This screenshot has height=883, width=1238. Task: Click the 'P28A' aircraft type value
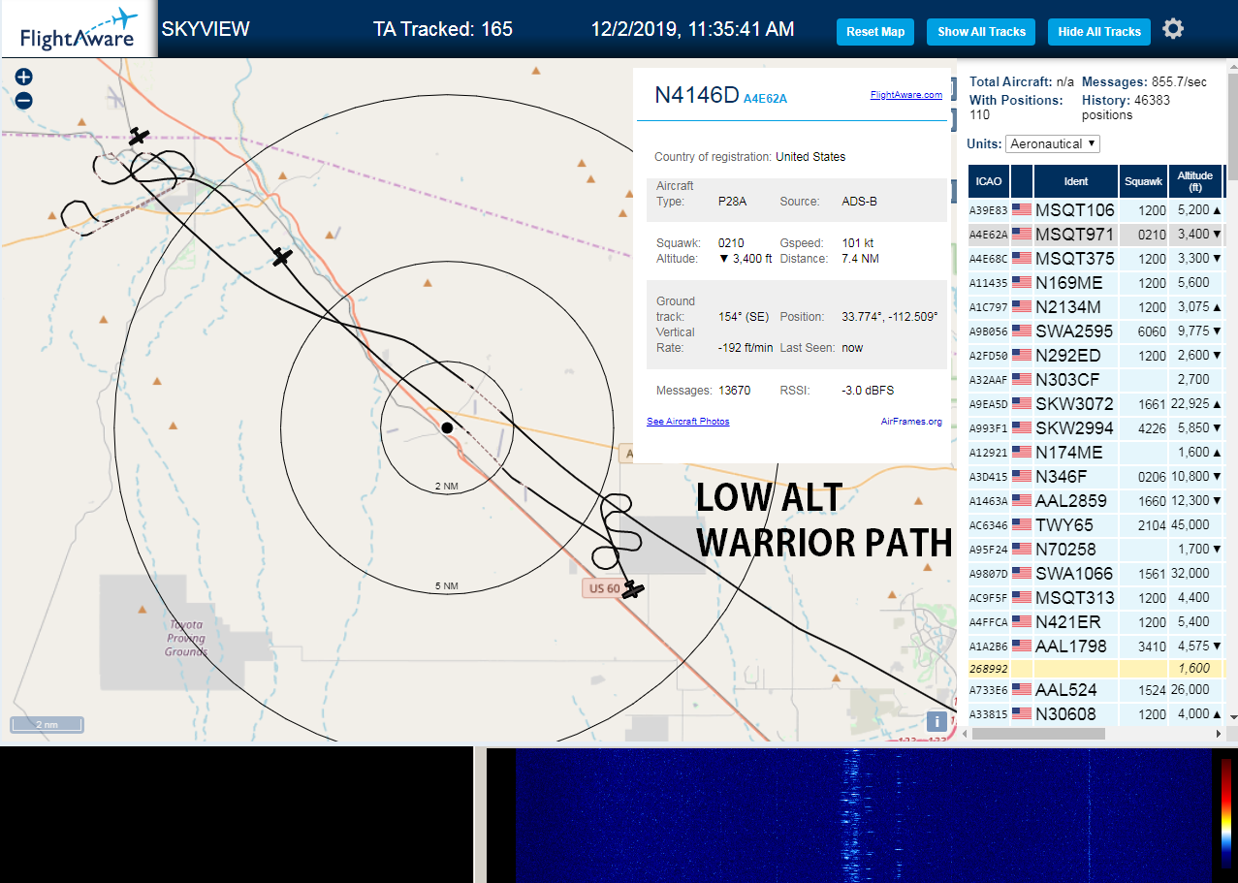pyautogui.click(x=732, y=202)
